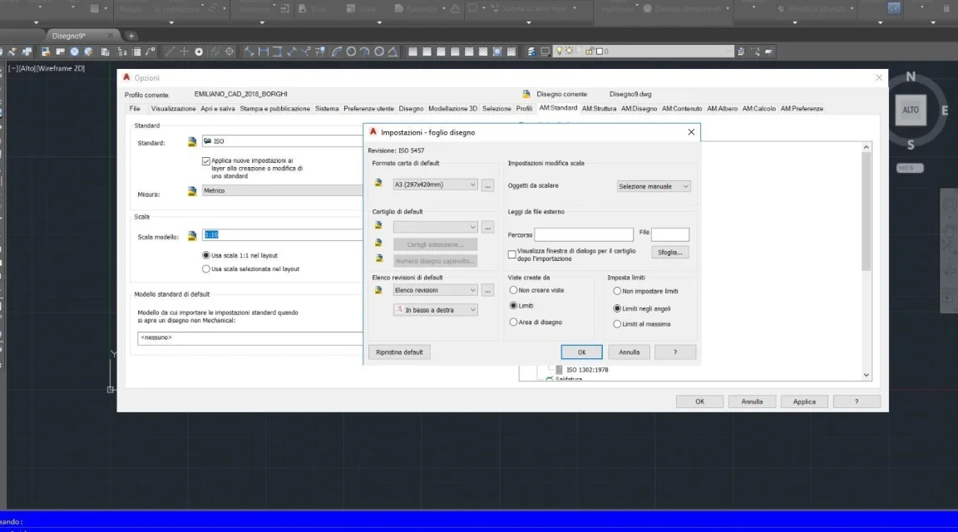
Task: Select the H-shaped dimension tool icon
Action: point(264,52)
